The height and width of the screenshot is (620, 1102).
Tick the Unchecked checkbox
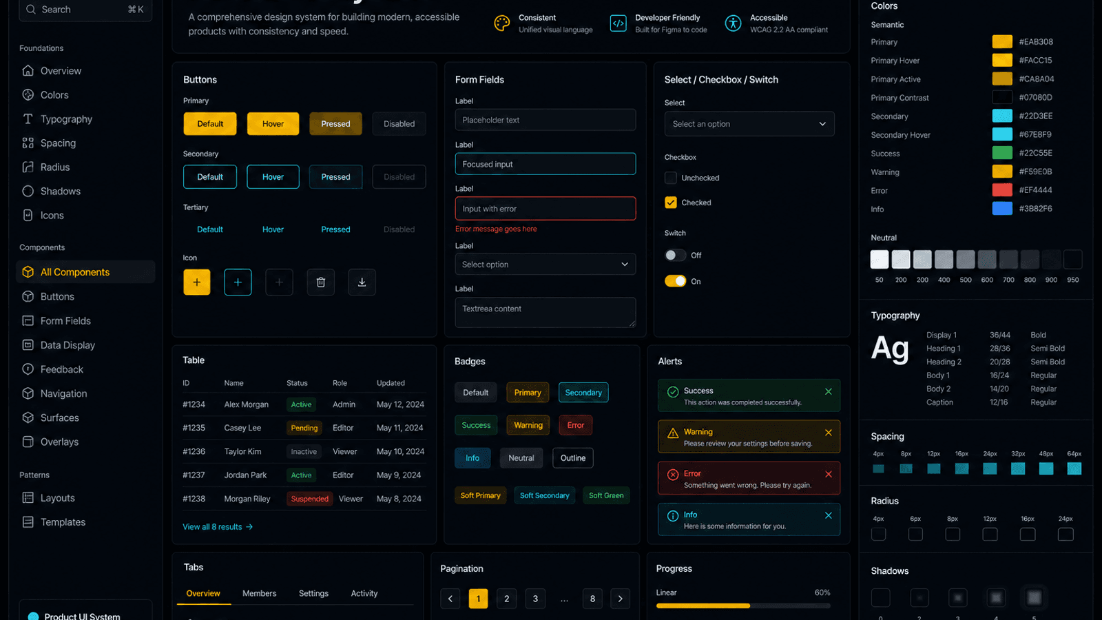pos(670,178)
